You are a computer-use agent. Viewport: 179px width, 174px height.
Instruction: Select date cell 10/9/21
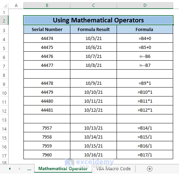pyautogui.click(x=93, y=83)
